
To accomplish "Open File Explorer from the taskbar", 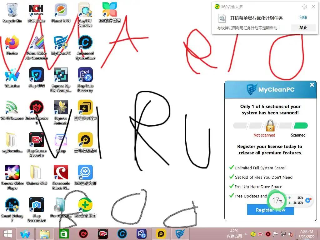I will pyautogui.click(x=45, y=234).
